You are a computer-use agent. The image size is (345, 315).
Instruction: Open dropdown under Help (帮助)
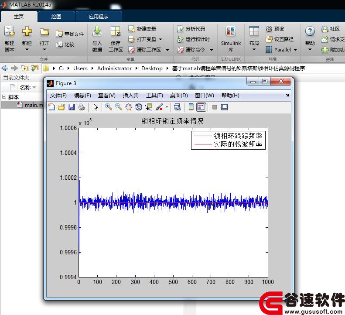(310, 50)
